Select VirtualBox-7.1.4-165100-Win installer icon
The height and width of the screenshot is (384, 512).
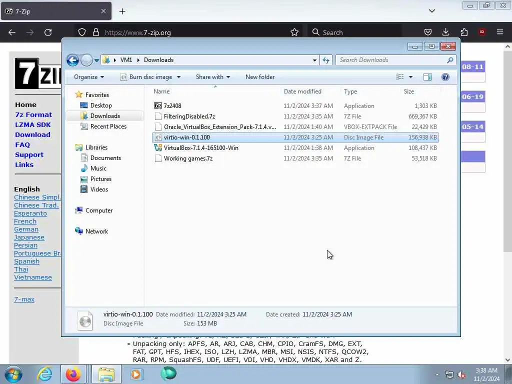[158, 148]
